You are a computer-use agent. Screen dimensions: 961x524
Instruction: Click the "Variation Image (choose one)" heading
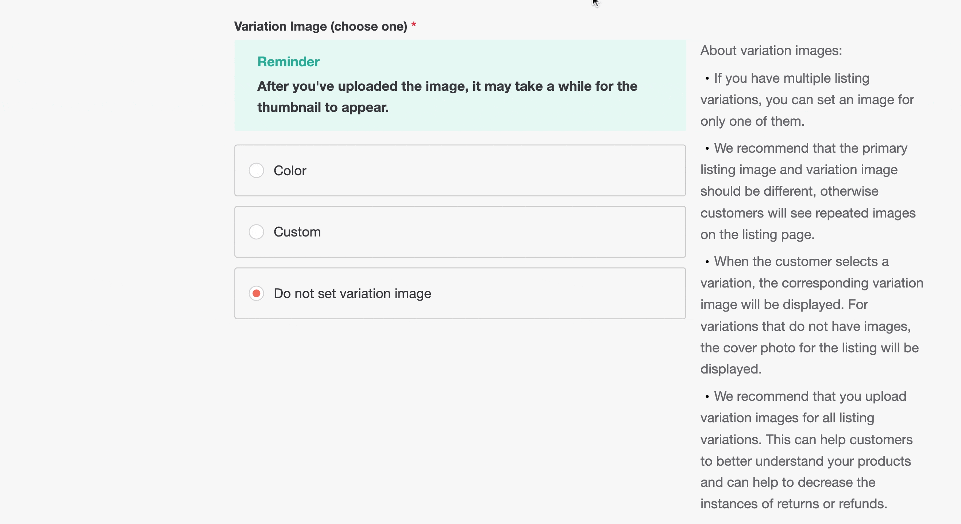tap(320, 27)
